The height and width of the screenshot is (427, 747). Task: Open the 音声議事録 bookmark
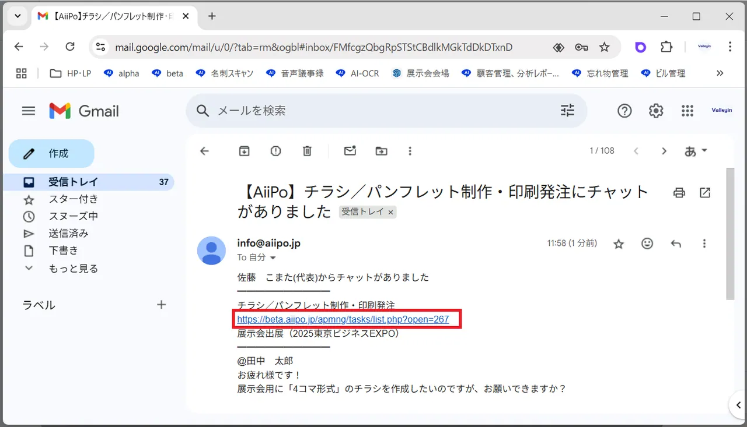tap(294, 73)
